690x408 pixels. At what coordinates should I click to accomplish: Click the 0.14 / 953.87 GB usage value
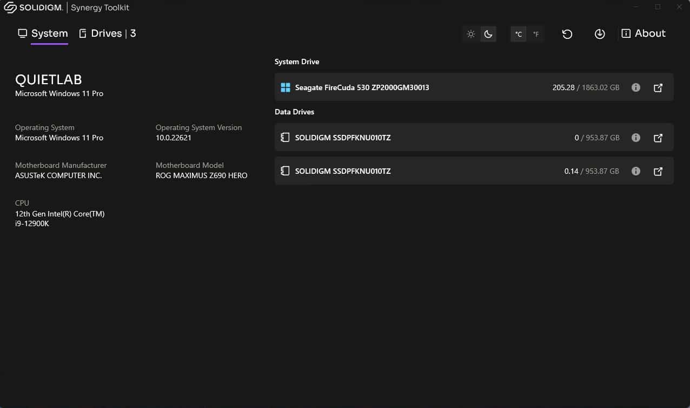[592, 171]
